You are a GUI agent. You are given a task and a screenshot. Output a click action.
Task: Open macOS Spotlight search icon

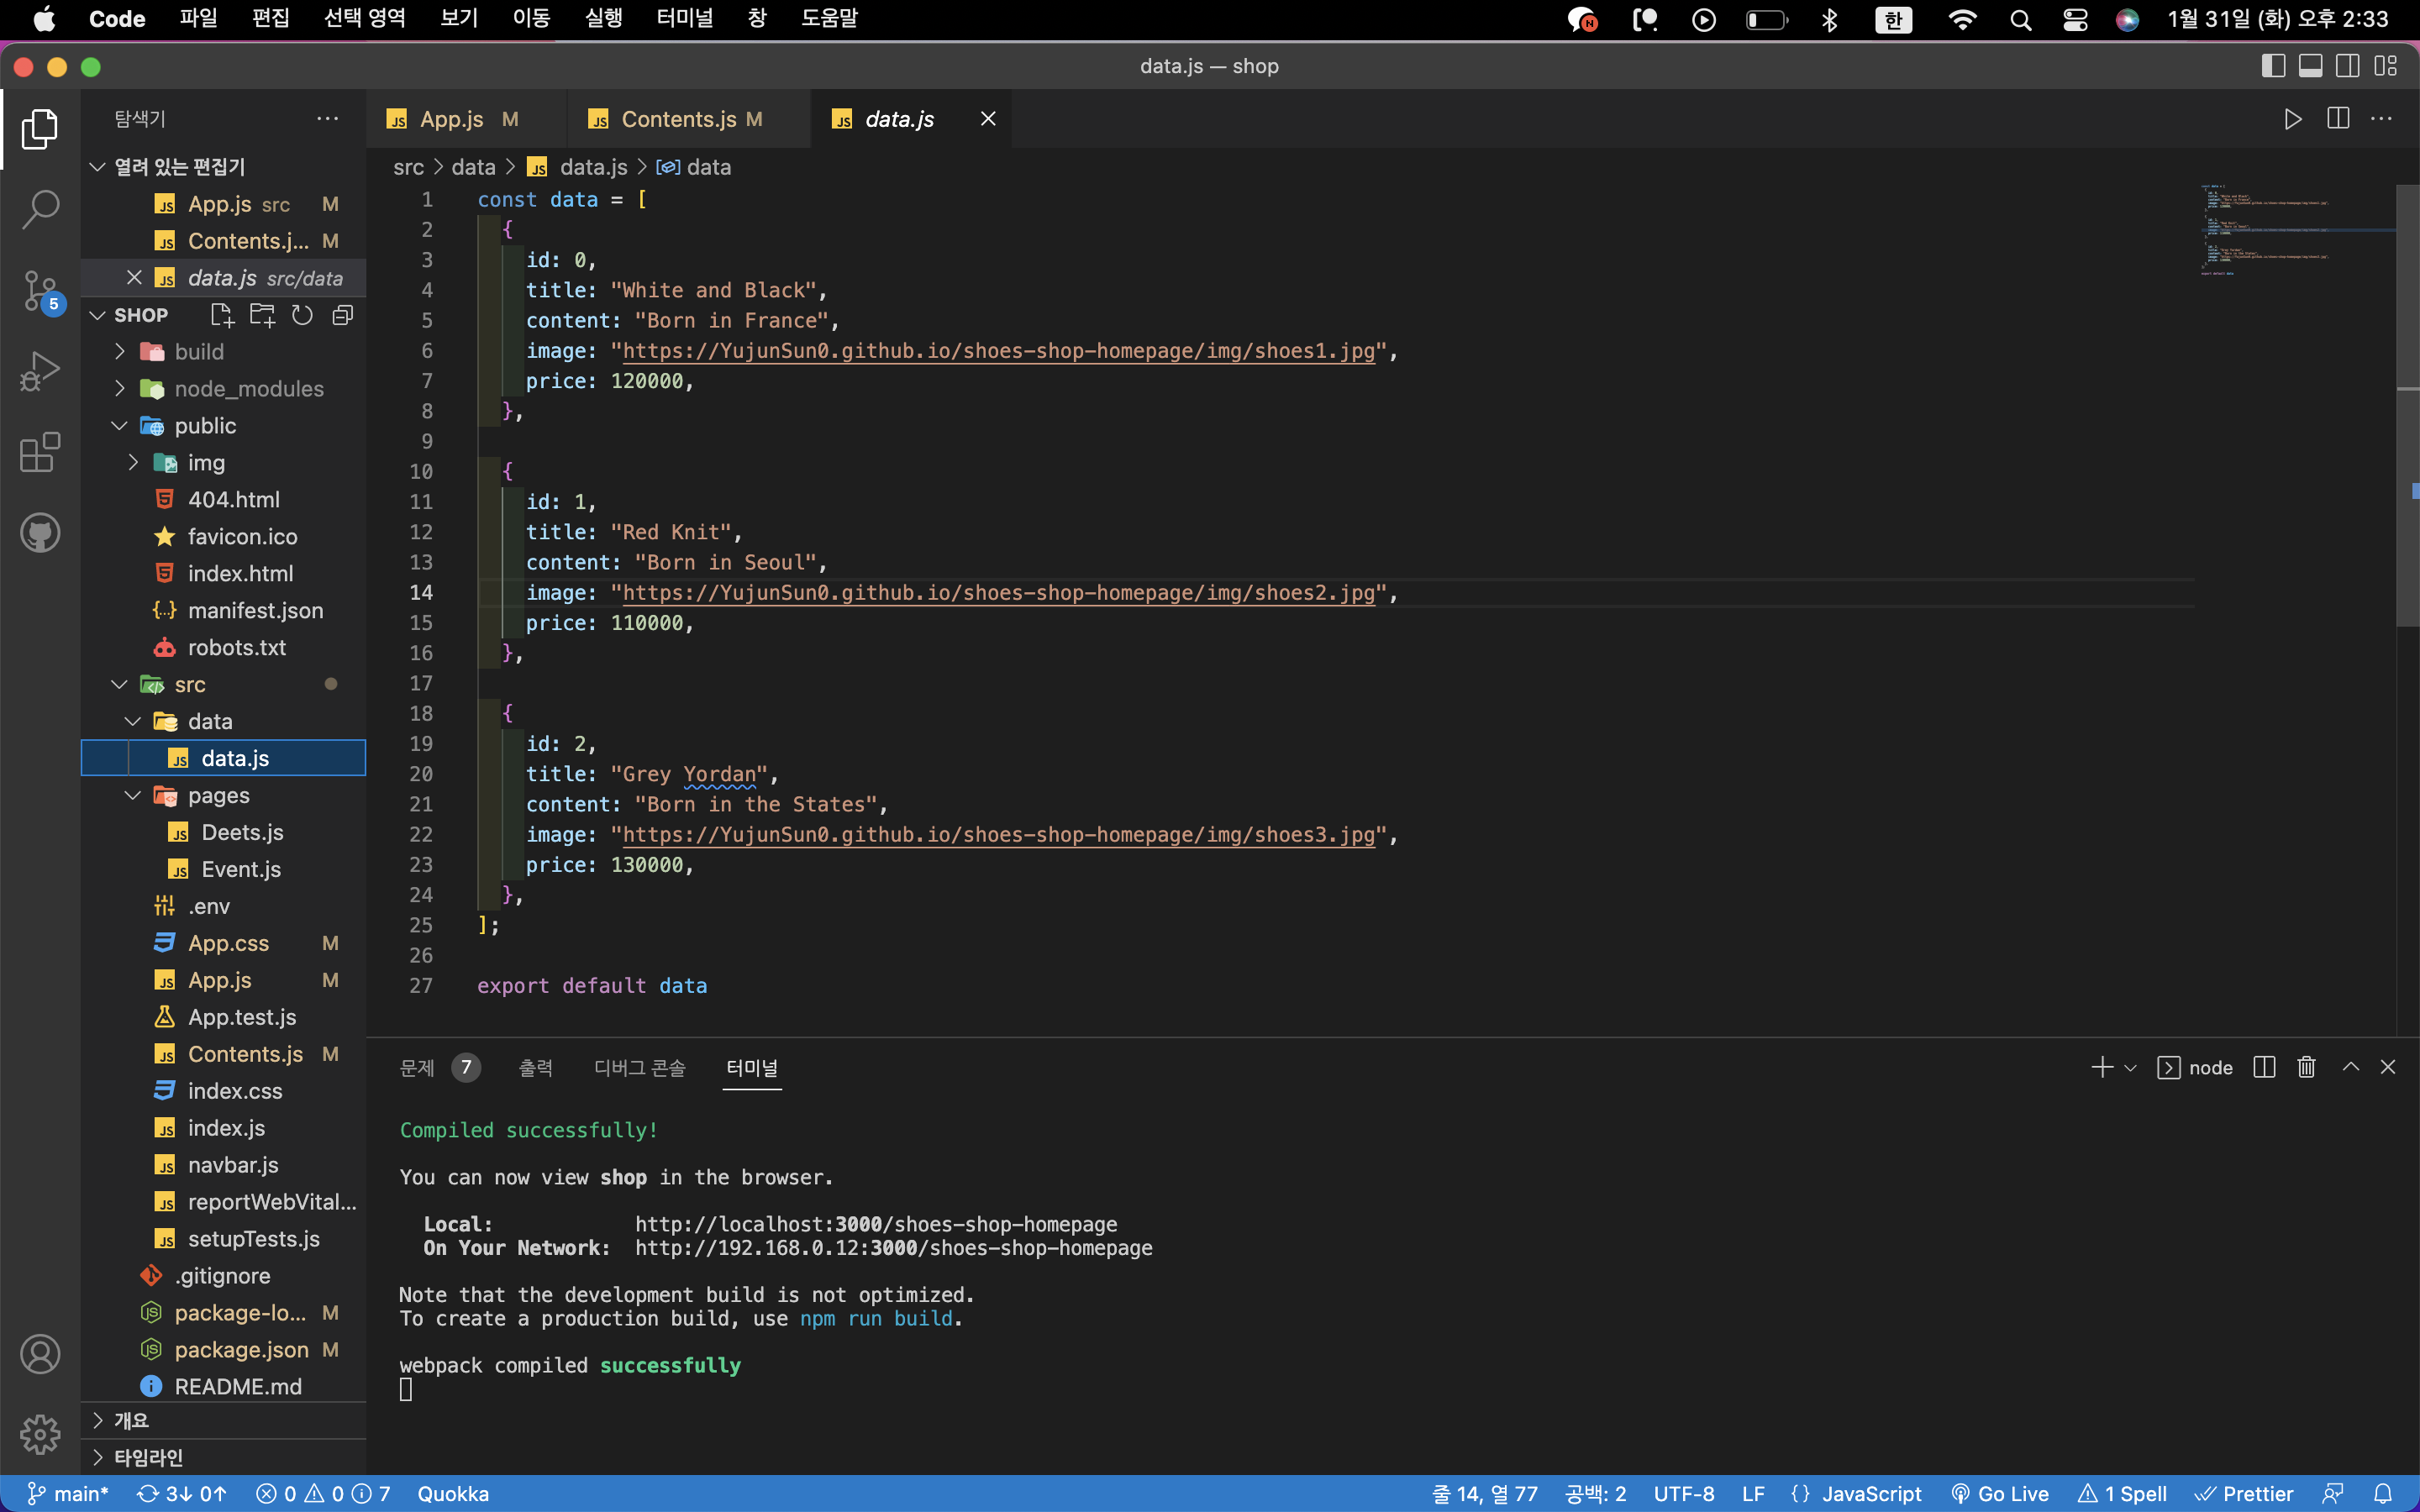click(x=2020, y=19)
